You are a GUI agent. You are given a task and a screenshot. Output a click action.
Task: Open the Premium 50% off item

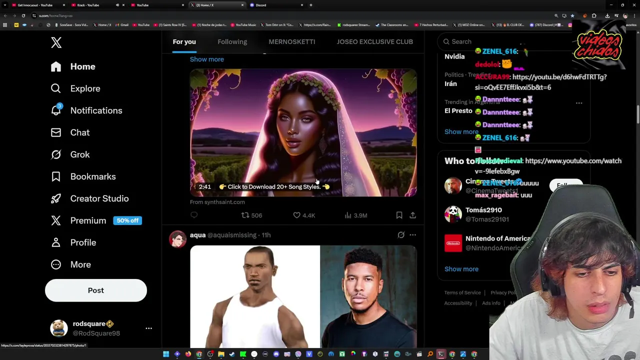click(x=96, y=220)
